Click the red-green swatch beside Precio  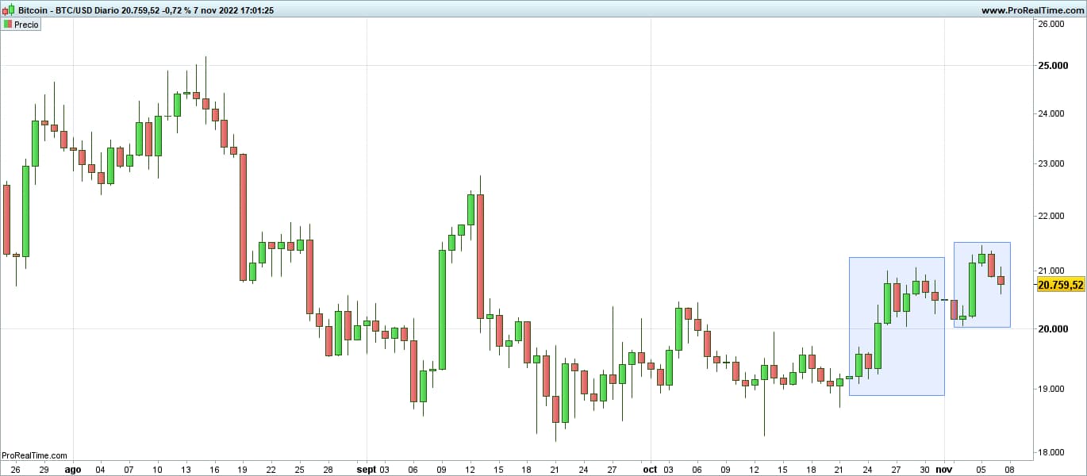pos(7,25)
